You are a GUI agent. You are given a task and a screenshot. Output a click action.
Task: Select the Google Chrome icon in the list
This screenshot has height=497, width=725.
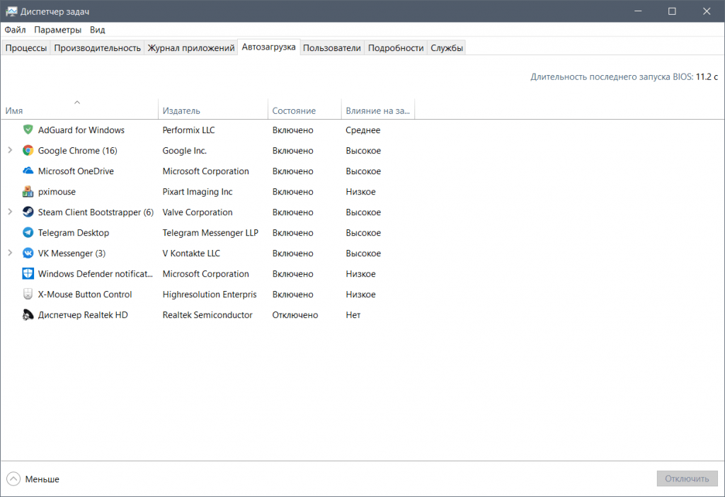coord(28,151)
